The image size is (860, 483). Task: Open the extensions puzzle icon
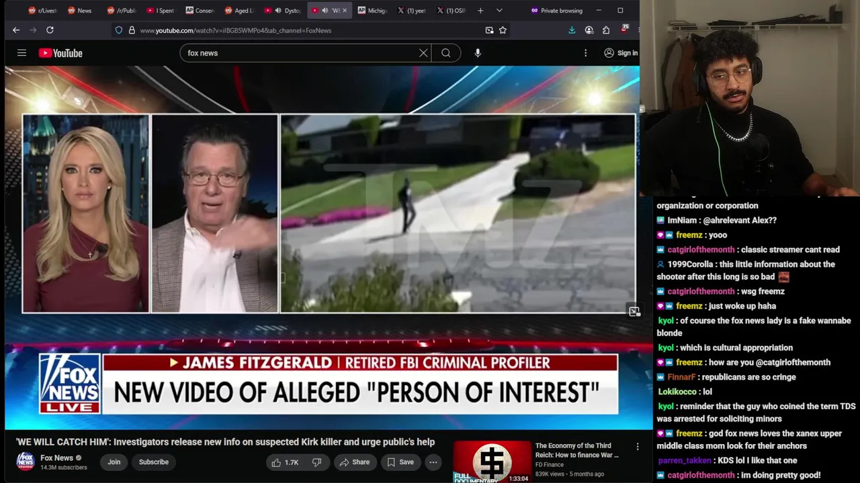tap(606, 30)
